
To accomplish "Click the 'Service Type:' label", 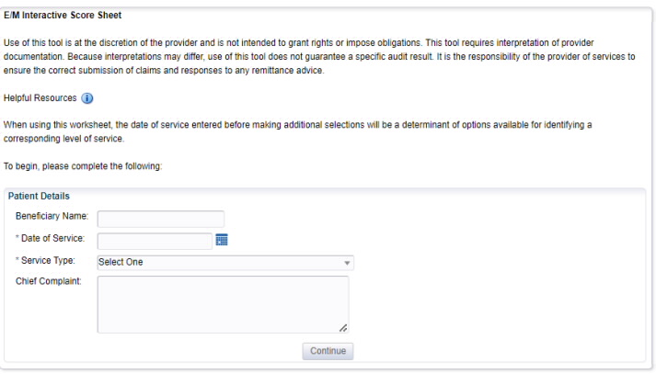I will click(48, 261).
